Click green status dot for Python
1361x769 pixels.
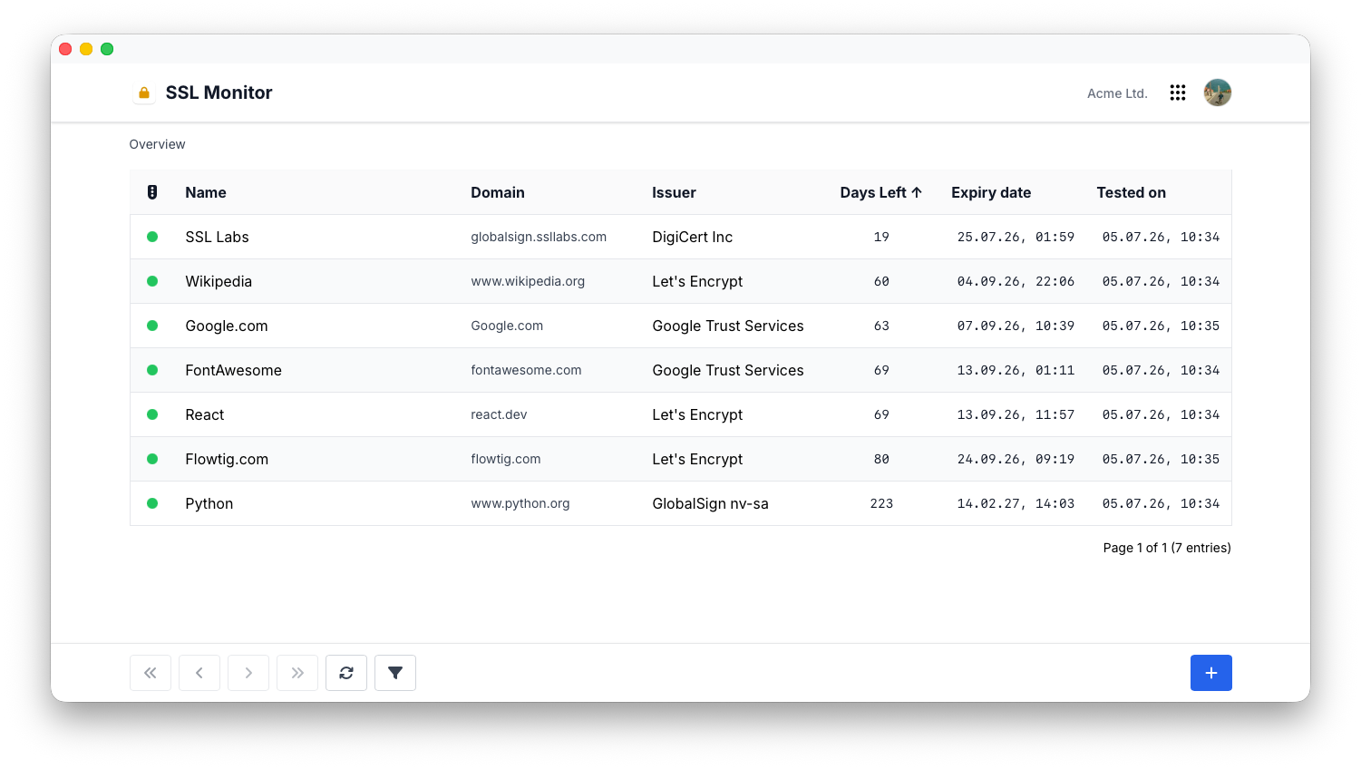coord(152,503)
